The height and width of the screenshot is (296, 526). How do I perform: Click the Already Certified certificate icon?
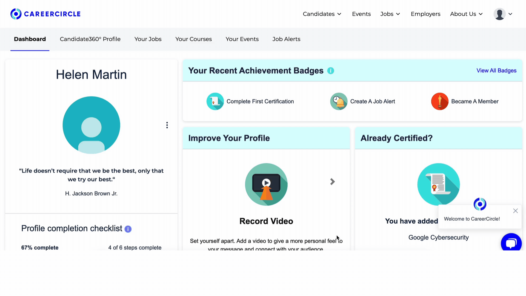click(439, 184)
